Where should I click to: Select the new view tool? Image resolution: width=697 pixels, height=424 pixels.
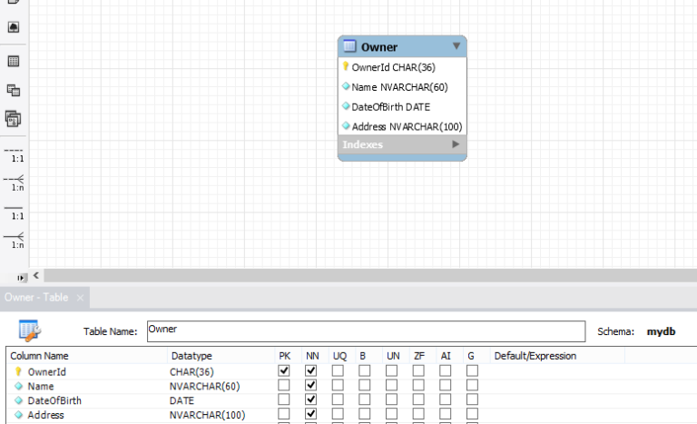coord(14,90)
